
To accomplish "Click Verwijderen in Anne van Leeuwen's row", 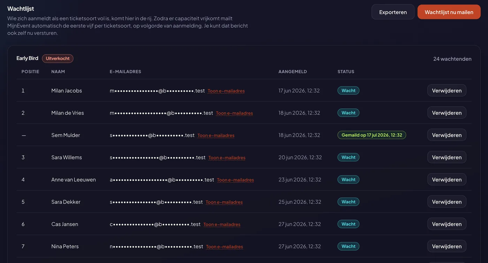I will click(447, 180).
